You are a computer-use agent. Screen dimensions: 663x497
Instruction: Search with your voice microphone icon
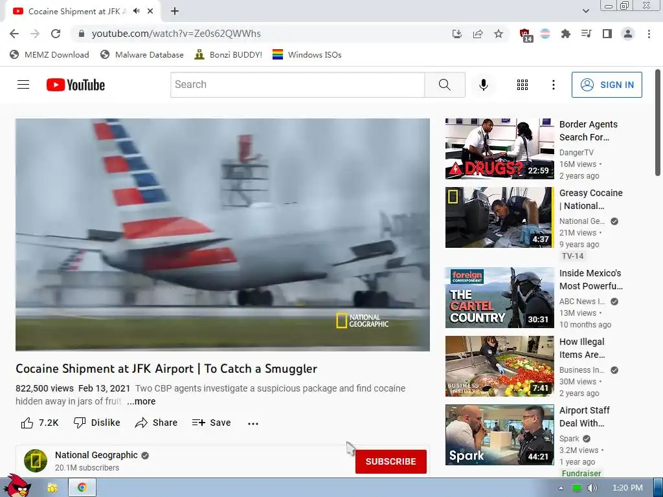click(x=483, y=85)
